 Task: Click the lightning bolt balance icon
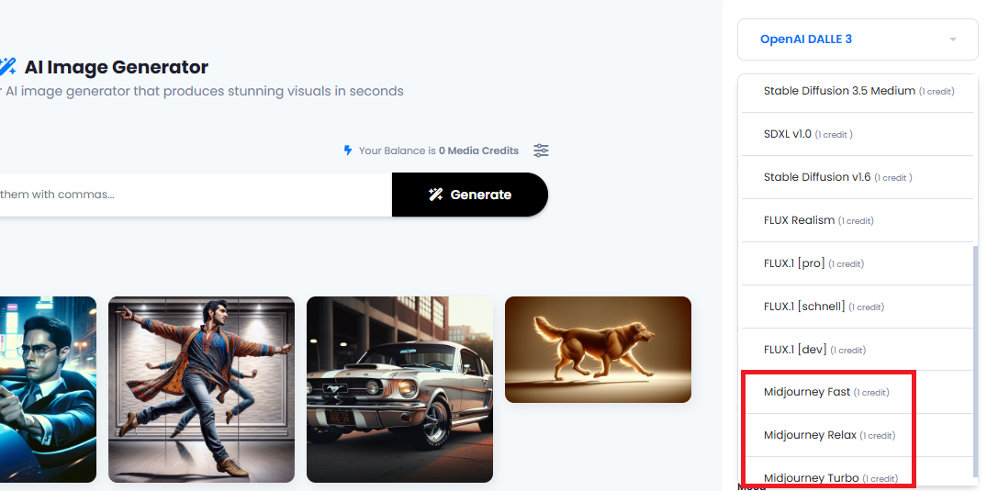pos(347,151)
